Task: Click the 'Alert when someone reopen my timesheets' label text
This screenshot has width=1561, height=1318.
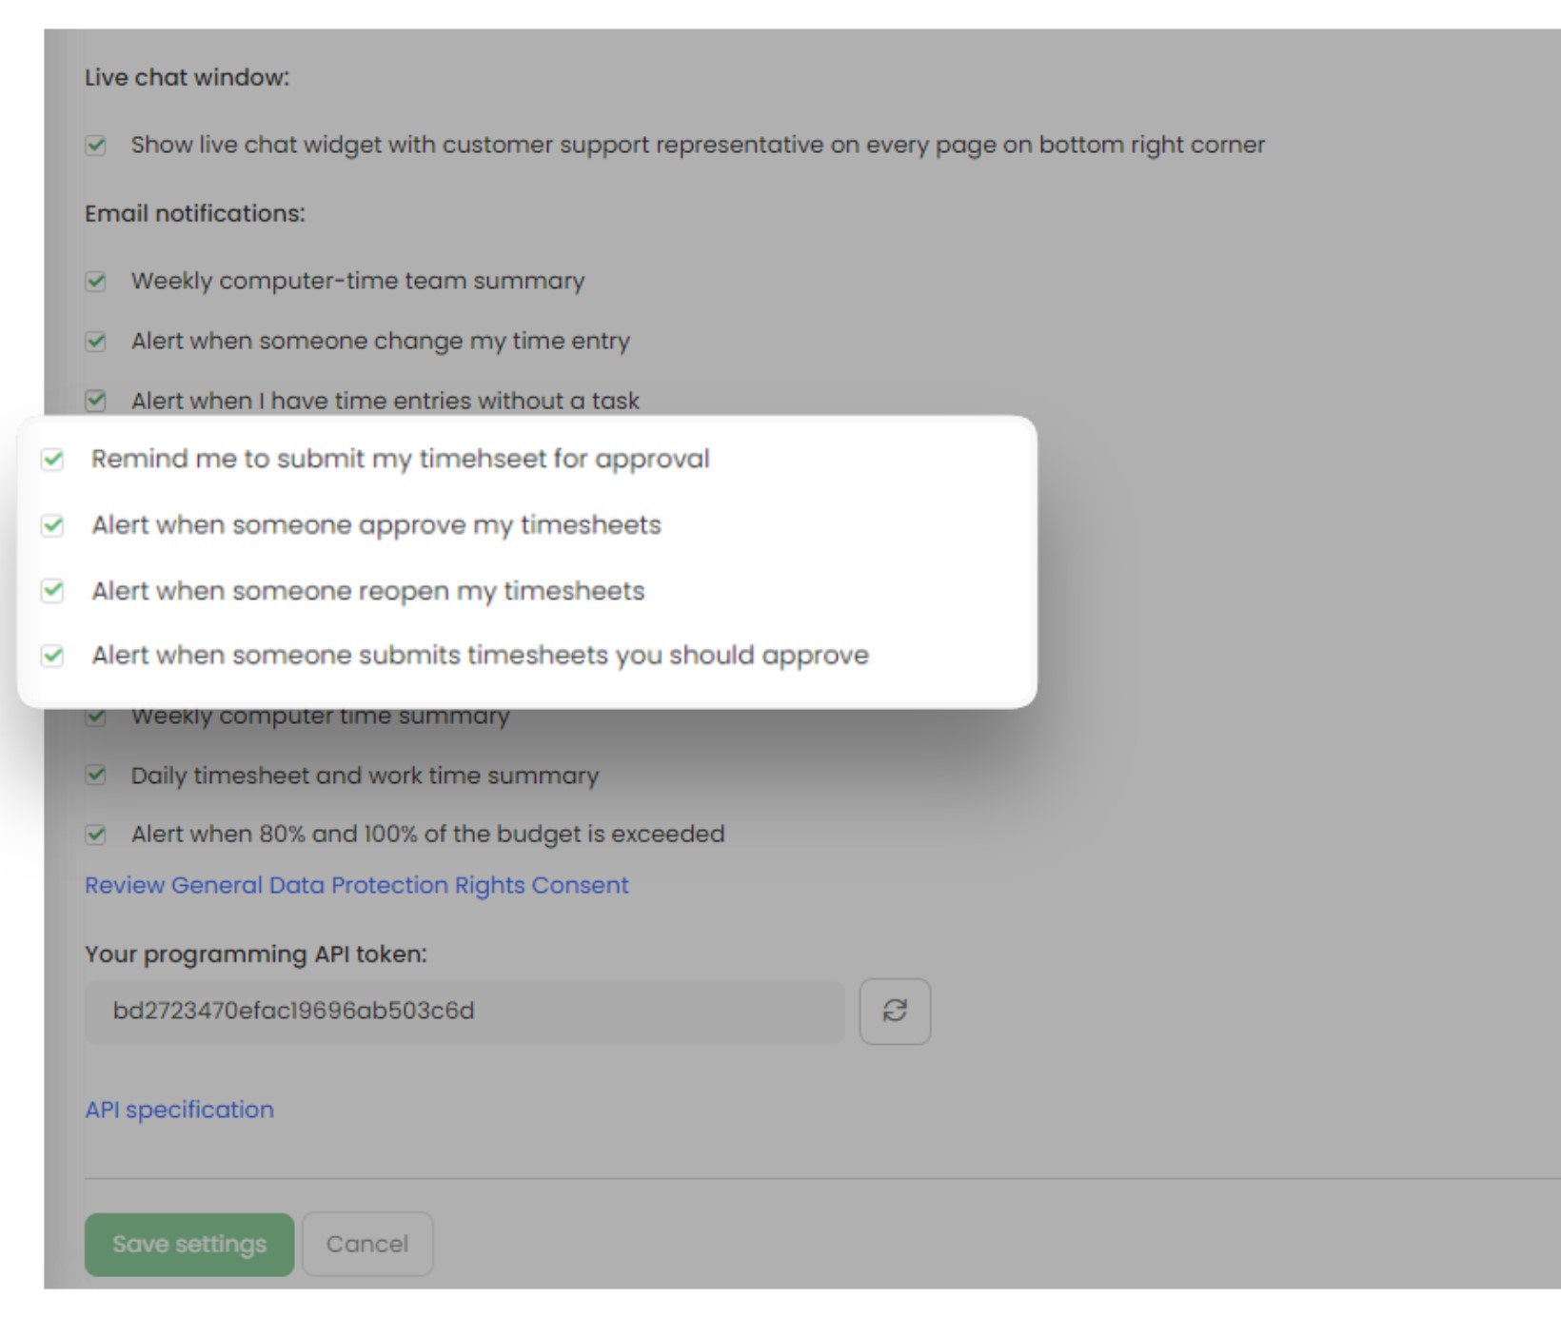Action: pos(368,591)
